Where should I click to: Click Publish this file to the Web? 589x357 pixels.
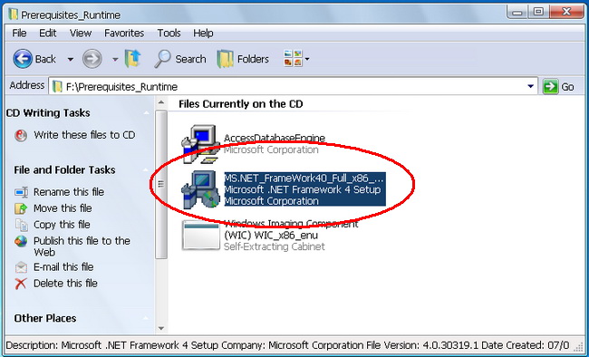pos(82,246)
